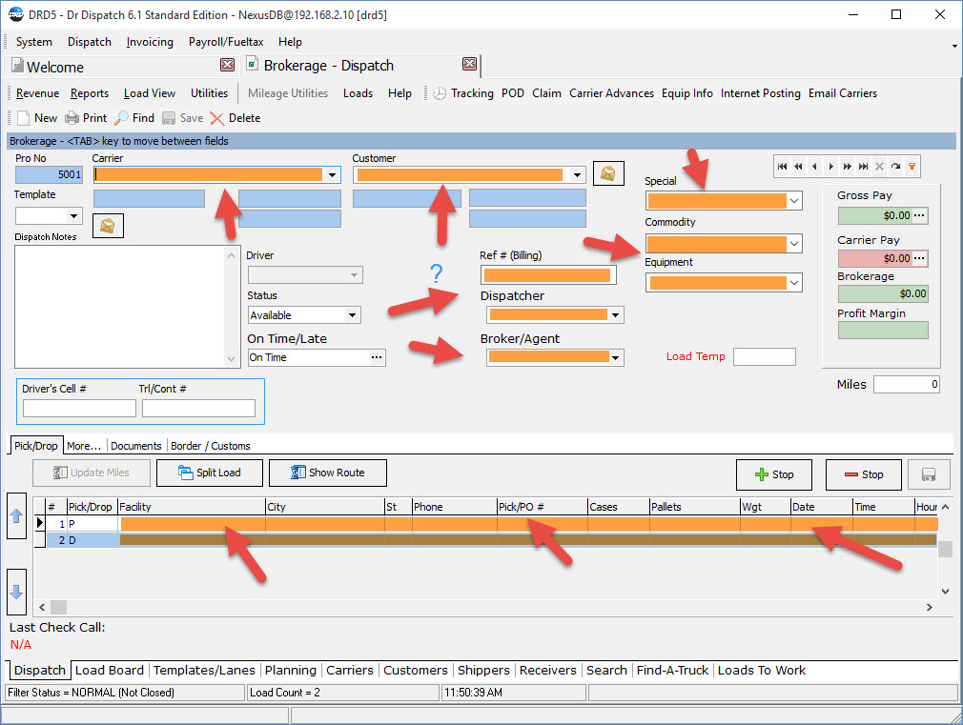Open the Documents tab
Screen dimensions: 963x725
[x=135, y=446]
